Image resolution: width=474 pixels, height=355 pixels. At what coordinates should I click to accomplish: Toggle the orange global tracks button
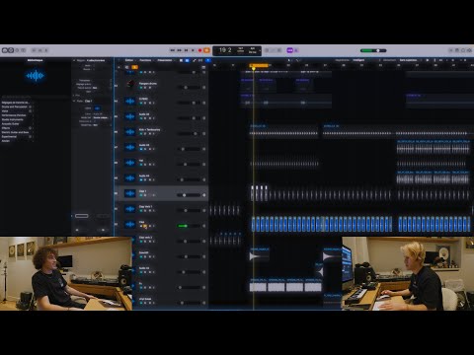(134, 67)
